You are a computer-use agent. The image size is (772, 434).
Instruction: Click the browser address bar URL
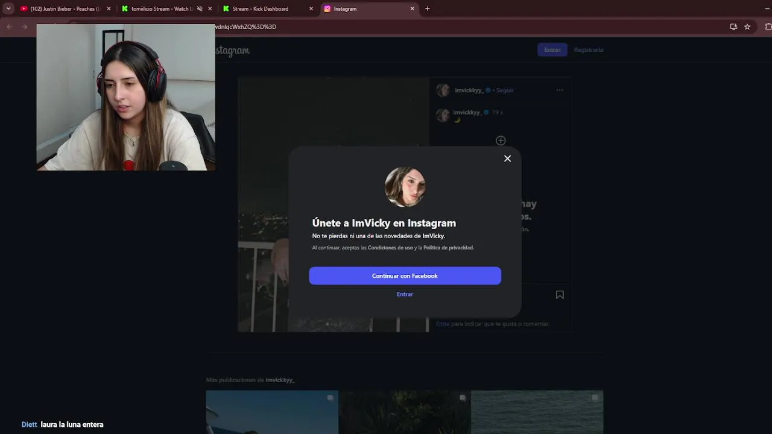pyautogui.click(x=245, y=27)
